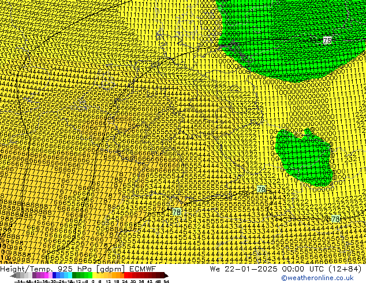Pick the bright yellow swatch in legend
Image resolution: width=366 pixels, height=283 pixels.
click(94, 275)
